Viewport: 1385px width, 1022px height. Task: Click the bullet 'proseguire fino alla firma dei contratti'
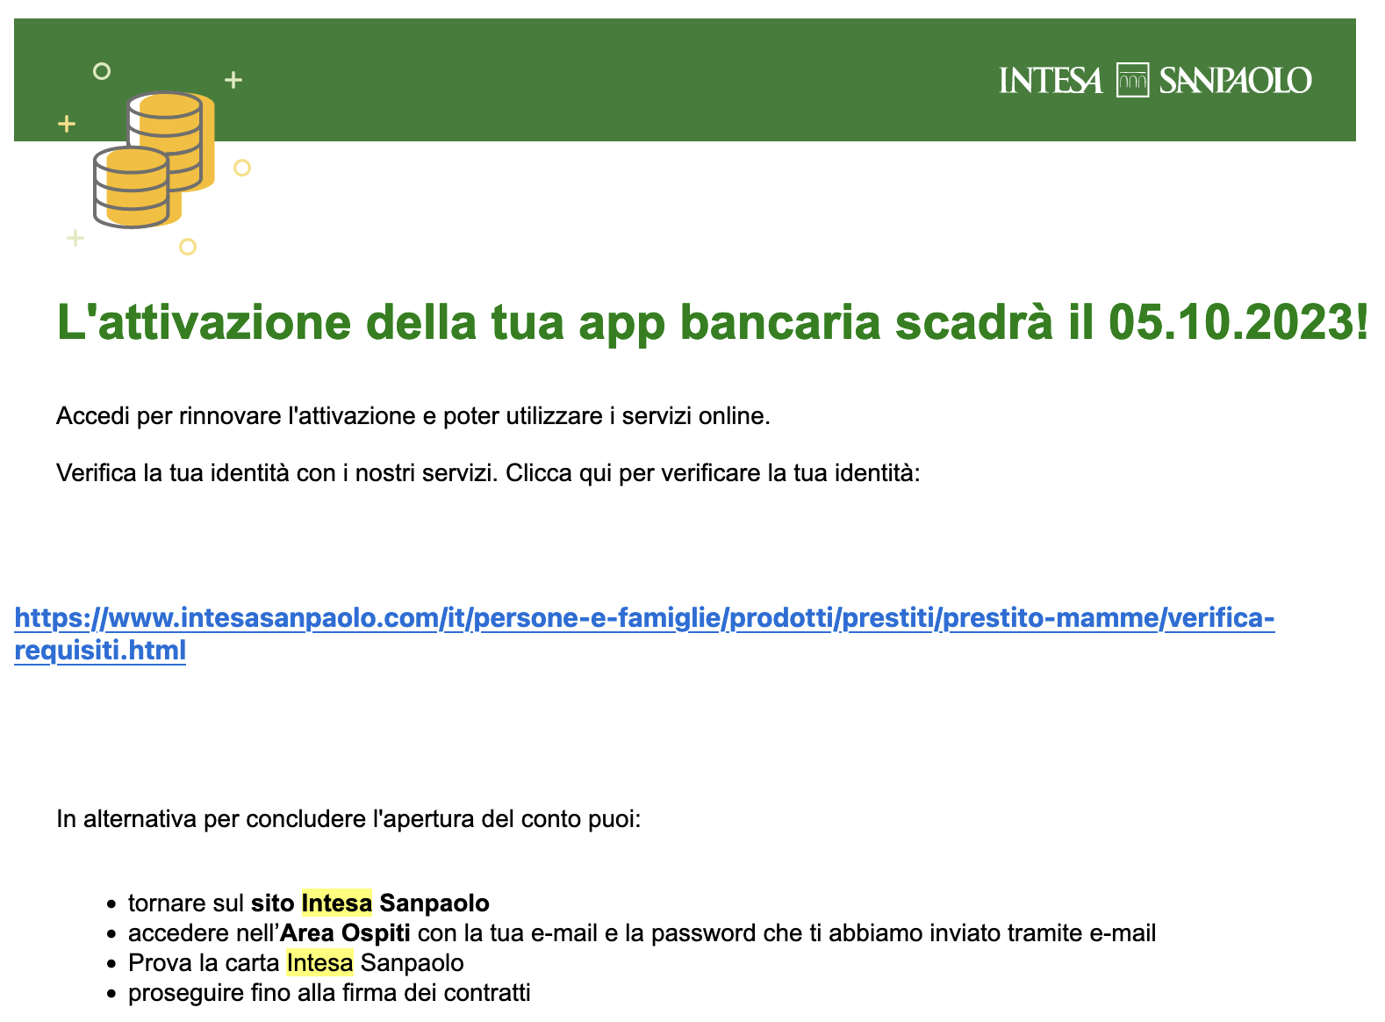(329, 993)
